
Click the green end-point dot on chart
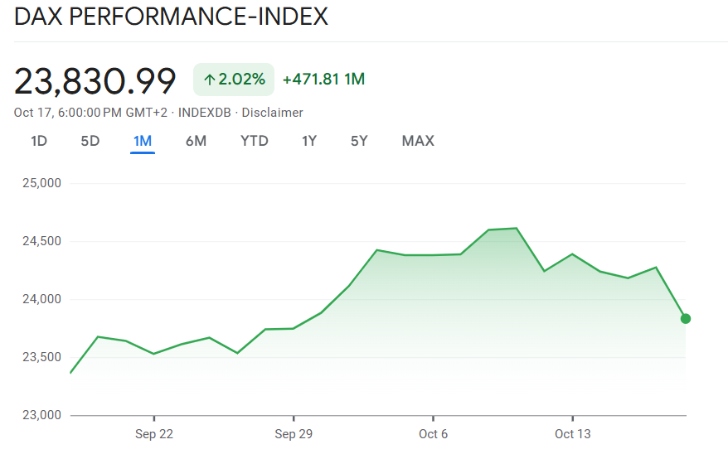[686, 319]
